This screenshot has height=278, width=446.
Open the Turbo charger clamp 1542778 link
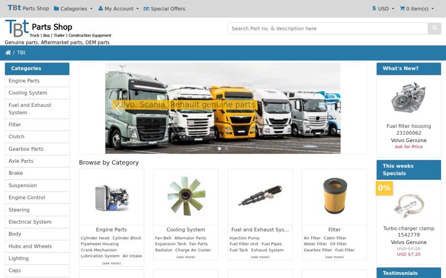tap(409, 232)
